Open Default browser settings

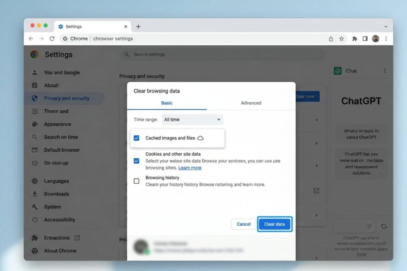point(62,150)
